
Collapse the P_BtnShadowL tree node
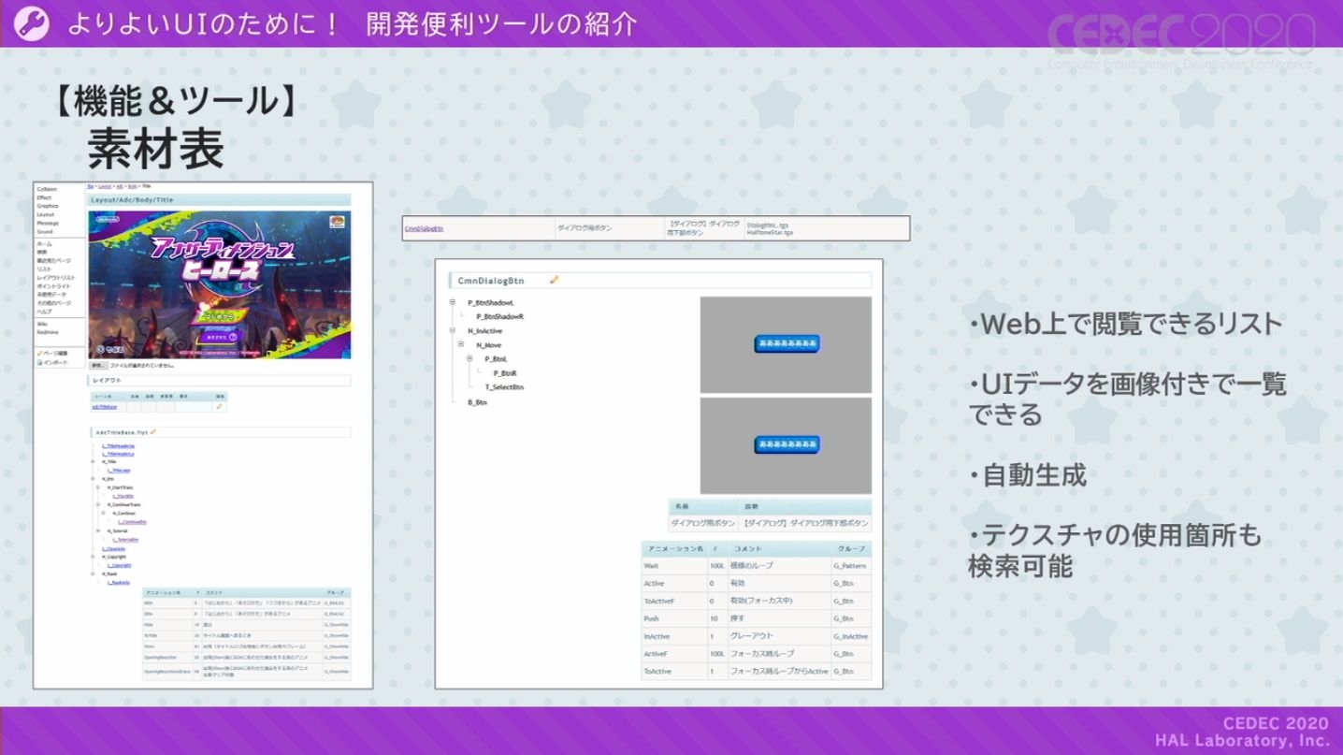(x=453, y=302)
